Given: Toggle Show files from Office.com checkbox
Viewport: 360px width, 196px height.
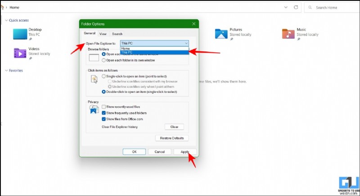Looking at the screenshot, I should (x=104, y=119).
